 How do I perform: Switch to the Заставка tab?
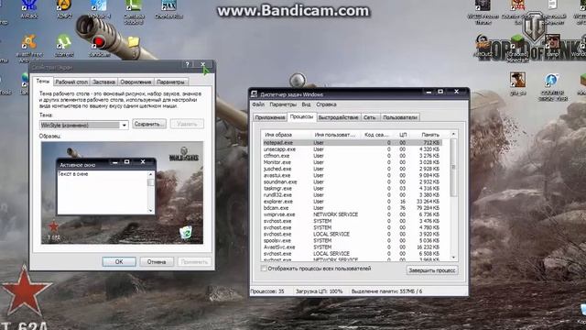tap(103, 82)
